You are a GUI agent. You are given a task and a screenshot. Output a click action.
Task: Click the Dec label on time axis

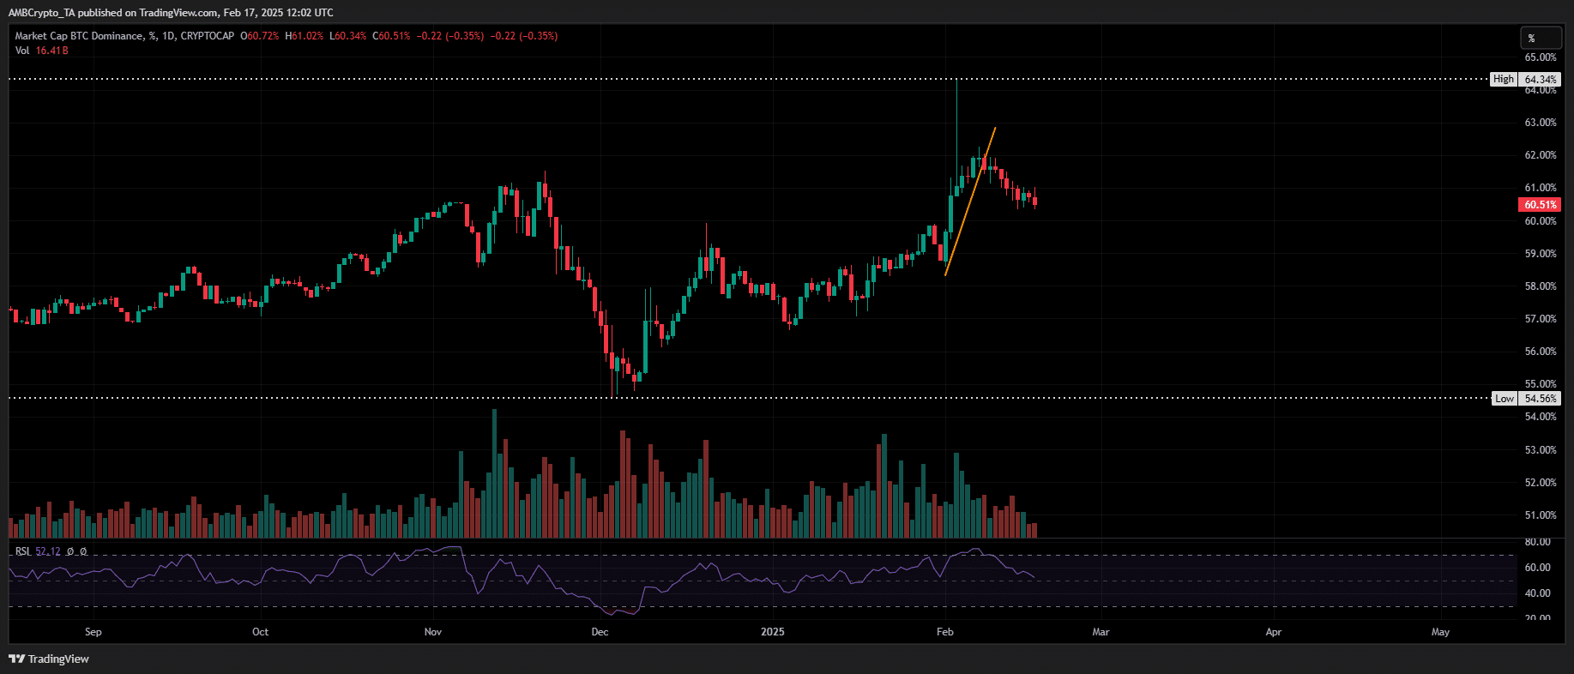[x=600, y=632]
